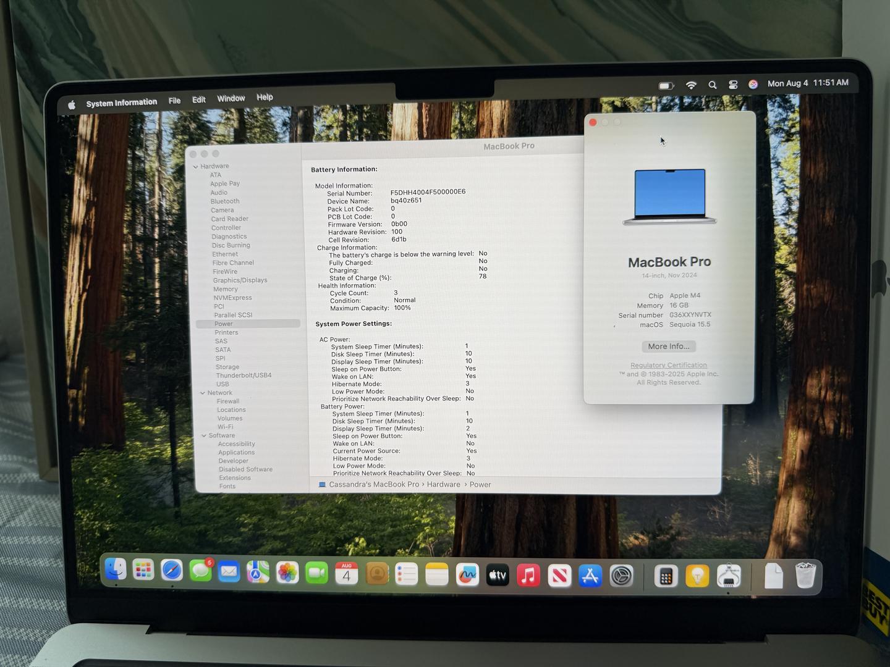The image size is (890, 667).
Task: Close the About This Mac window
Action: (593, 122)
